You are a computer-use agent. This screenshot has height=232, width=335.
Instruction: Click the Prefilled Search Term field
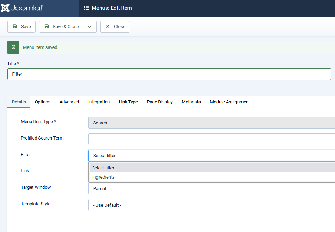[x=211, y=139]
